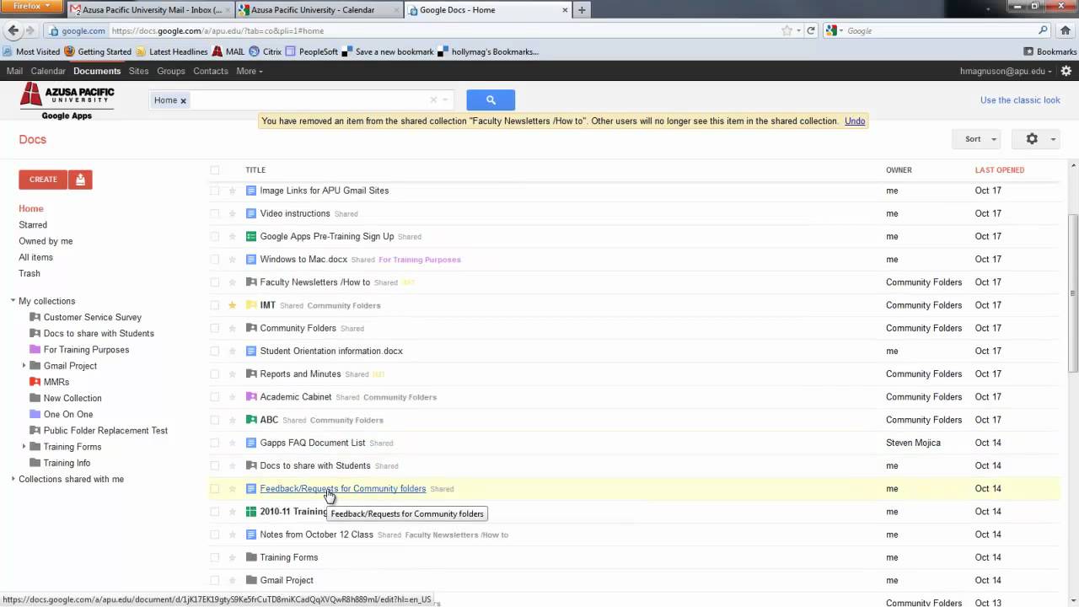The image size is (1079, 607).
Task: Select the IMT row checkbox
Action: (x=215, y=305)
